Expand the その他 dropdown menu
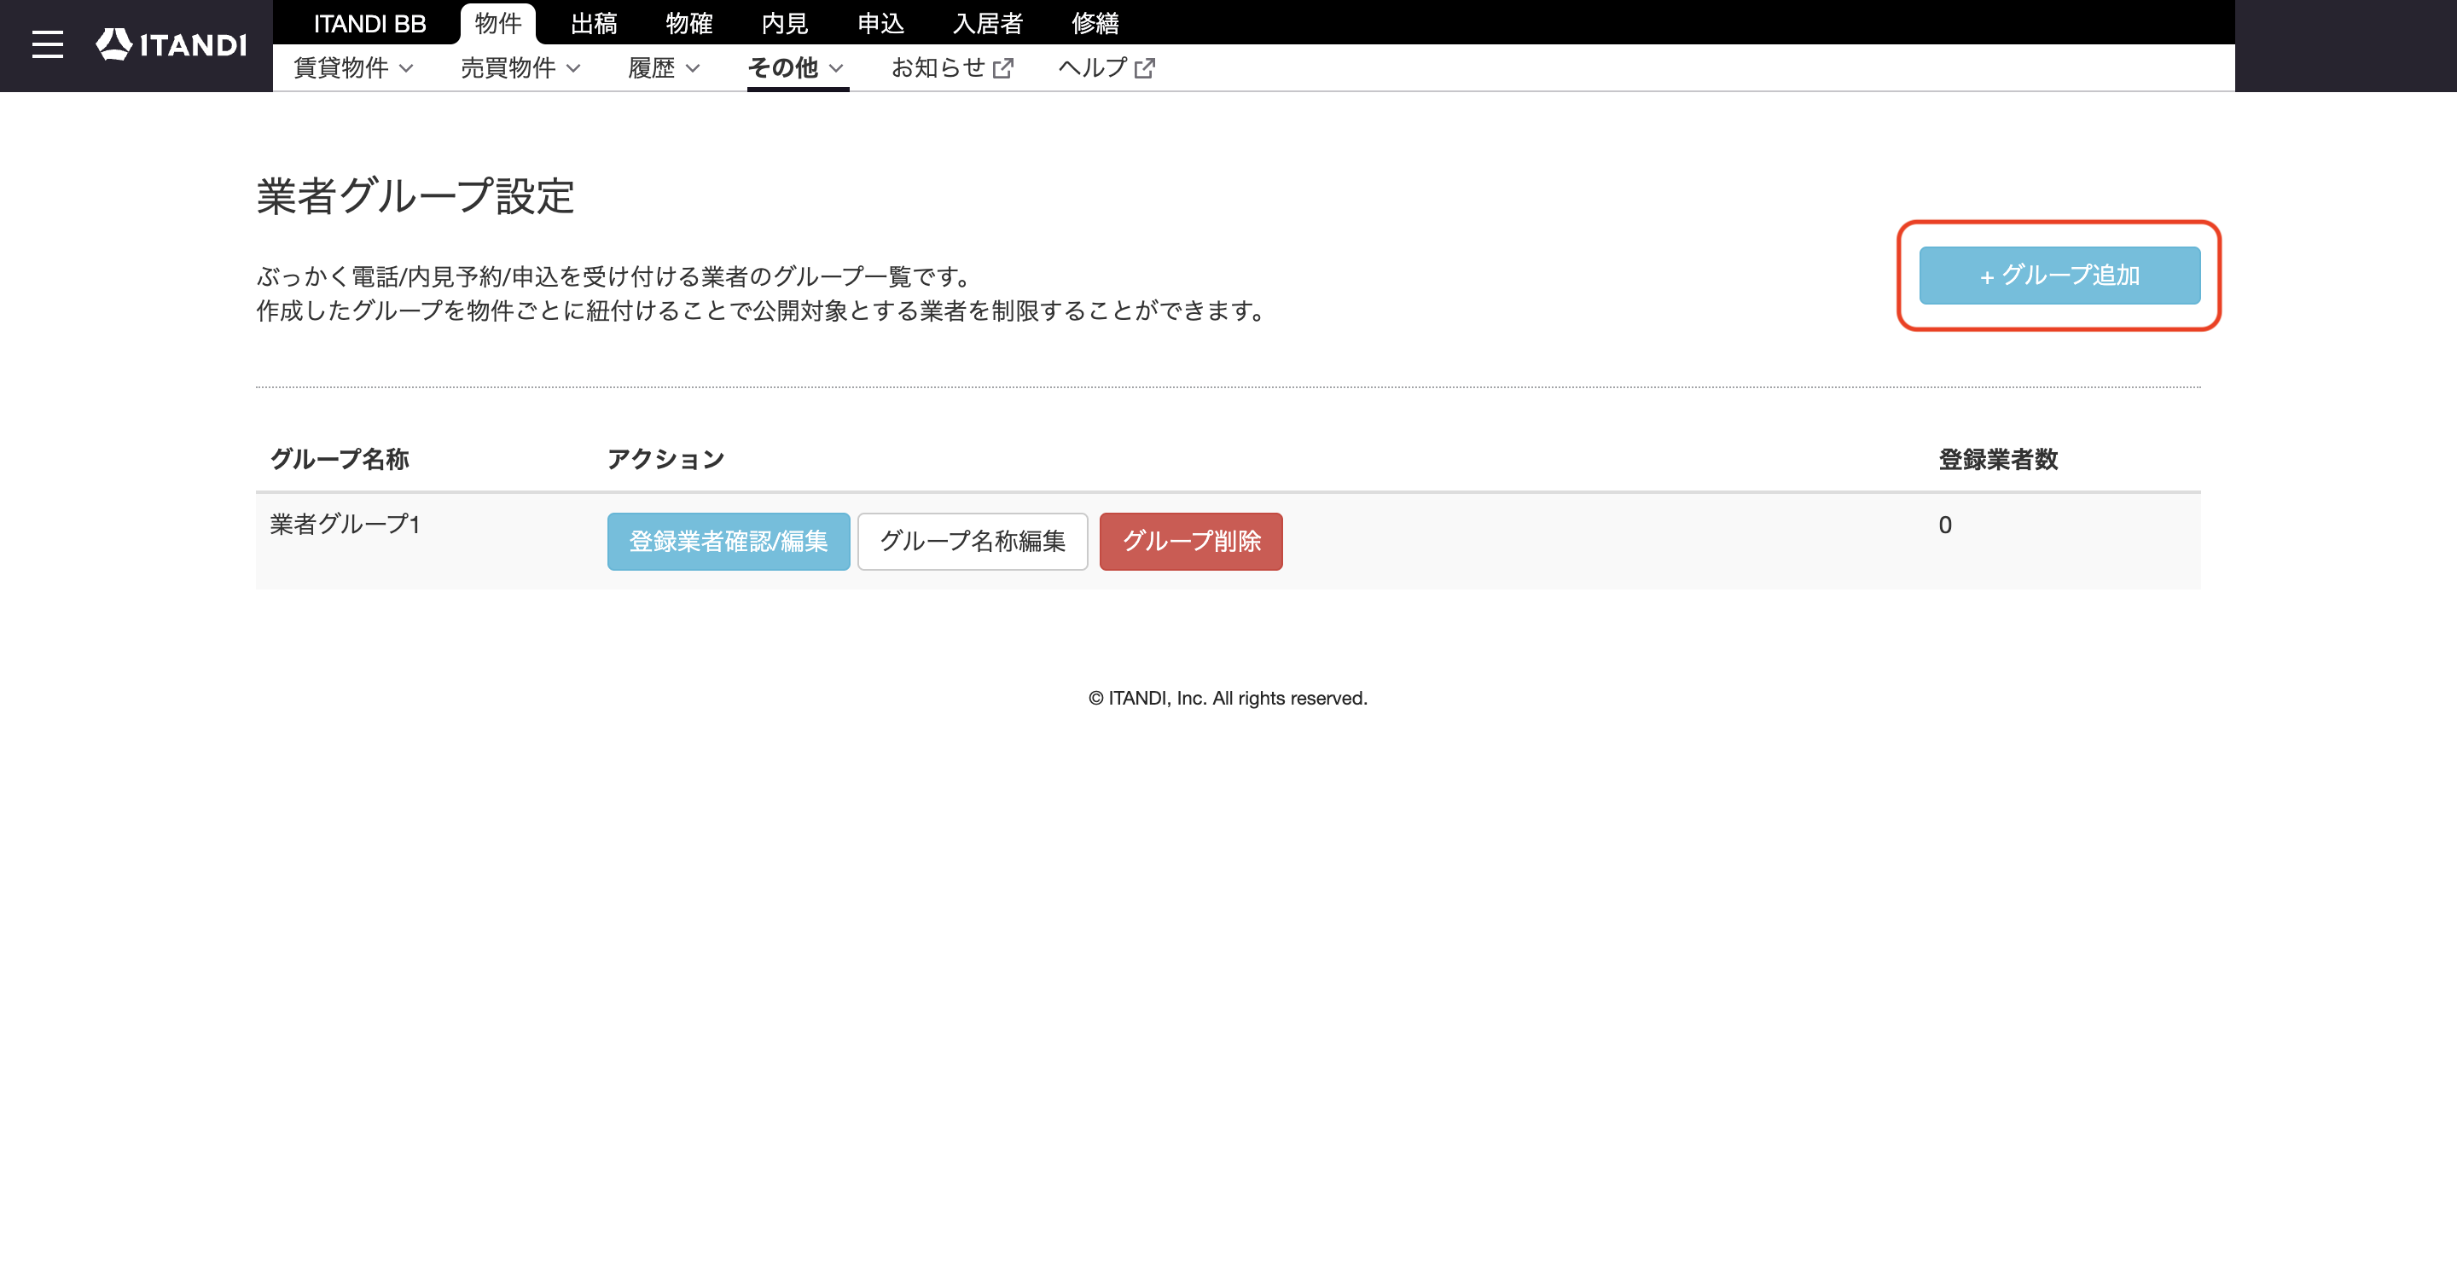2457x1283 pixels. click(797, 67)
